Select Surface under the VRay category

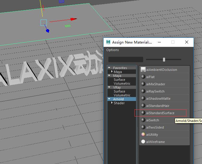(x=119, y=91)
